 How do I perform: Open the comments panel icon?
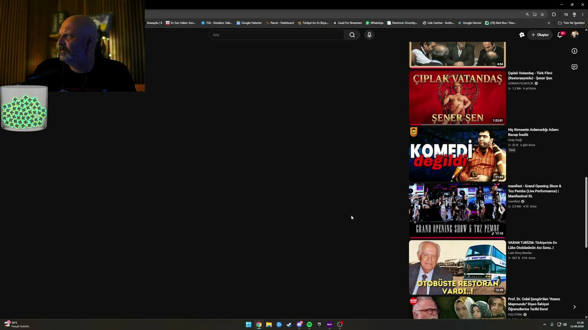[x=574, y=67]
